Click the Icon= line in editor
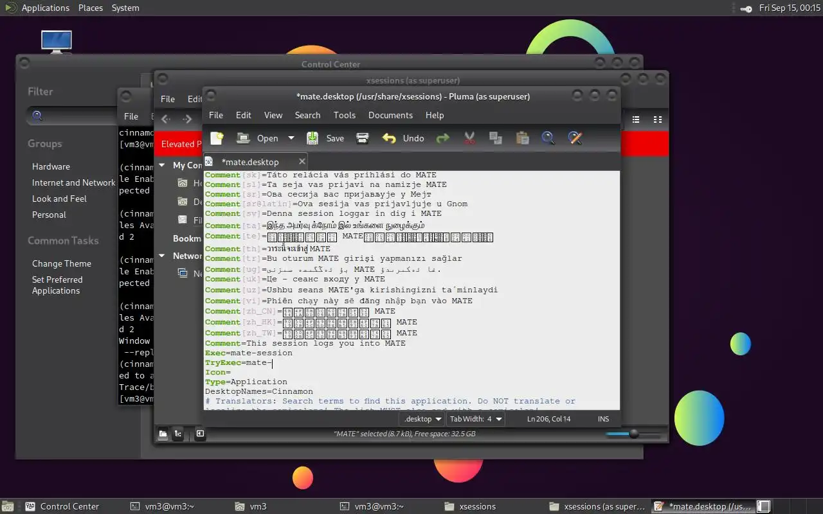This screenshot has height=514, width=823. 218,372
